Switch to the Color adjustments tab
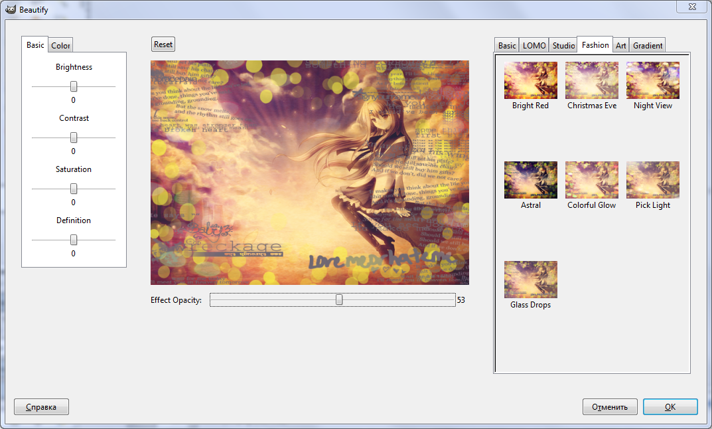 point(60,45)
